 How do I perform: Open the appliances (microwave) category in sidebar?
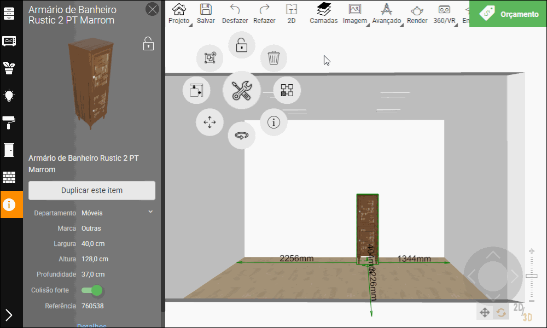(9, 41)
